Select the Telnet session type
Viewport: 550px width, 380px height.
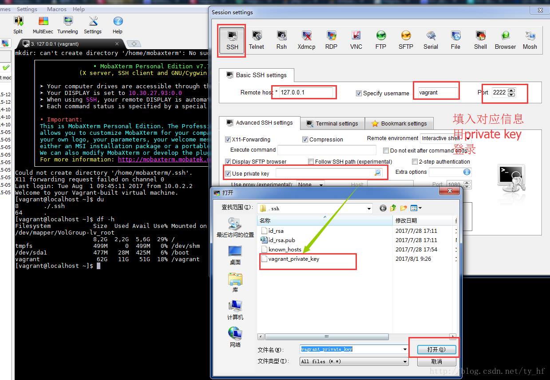(256, 40)
